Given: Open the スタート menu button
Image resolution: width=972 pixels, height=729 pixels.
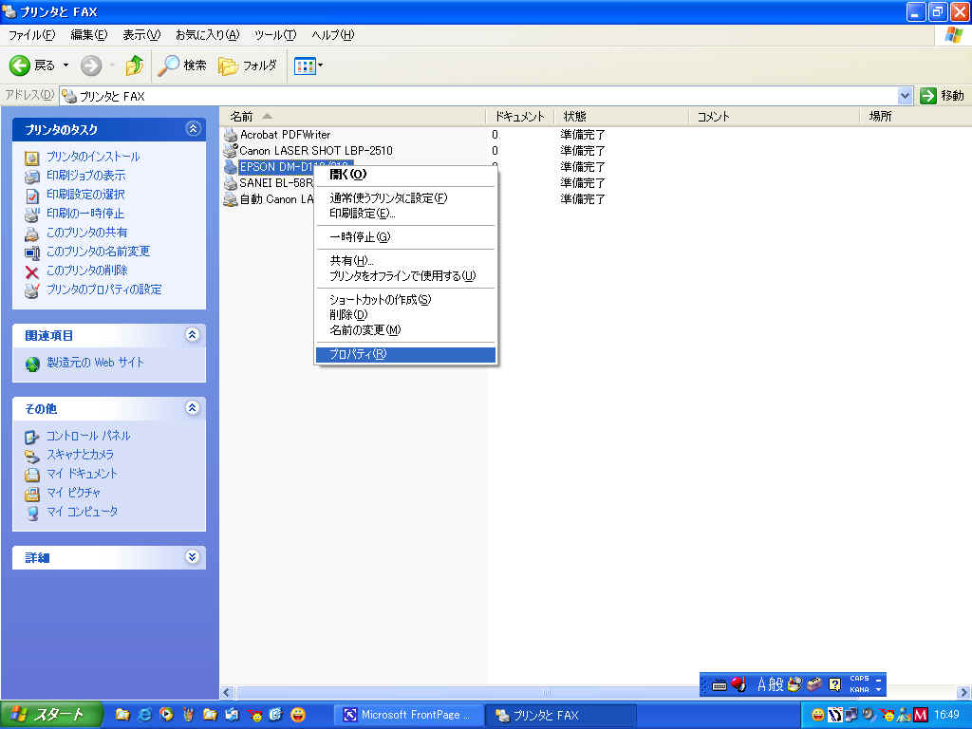Looking at the screenshot, I should pyautogui.click(x=51, y=715).
